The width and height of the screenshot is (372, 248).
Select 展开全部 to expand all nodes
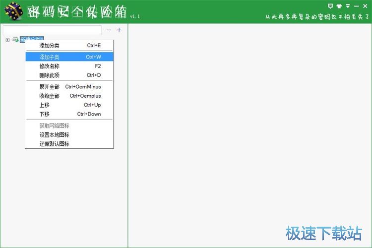pyautogui.click(x=69, y=87)
